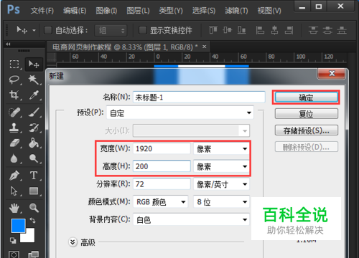Toggle Quick Mask mode
Image resolution: width=359 pixels, height=258 pixels.
(14, 254)
